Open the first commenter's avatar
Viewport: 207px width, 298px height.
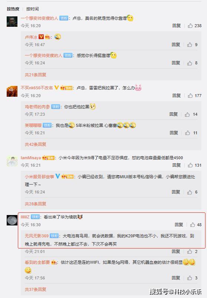point(12,22)
